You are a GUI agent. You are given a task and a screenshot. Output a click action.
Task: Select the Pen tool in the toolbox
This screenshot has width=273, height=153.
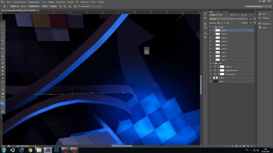click(x=3, y=78)
